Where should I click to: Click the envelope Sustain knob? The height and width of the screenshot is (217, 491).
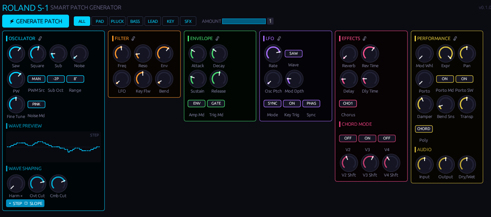(198, 79)
